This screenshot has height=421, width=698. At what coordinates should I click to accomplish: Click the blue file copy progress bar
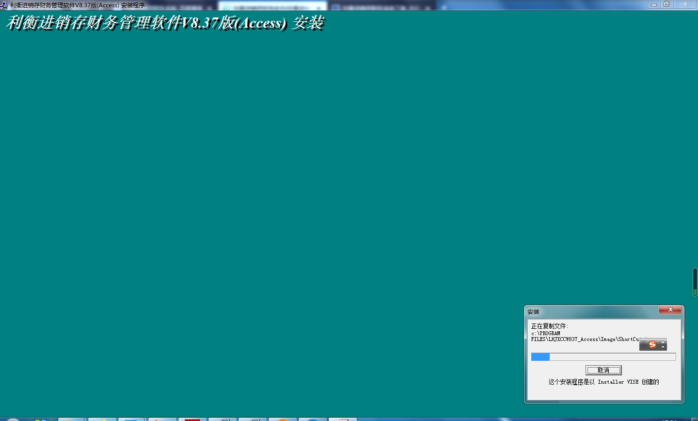[603, 357]
